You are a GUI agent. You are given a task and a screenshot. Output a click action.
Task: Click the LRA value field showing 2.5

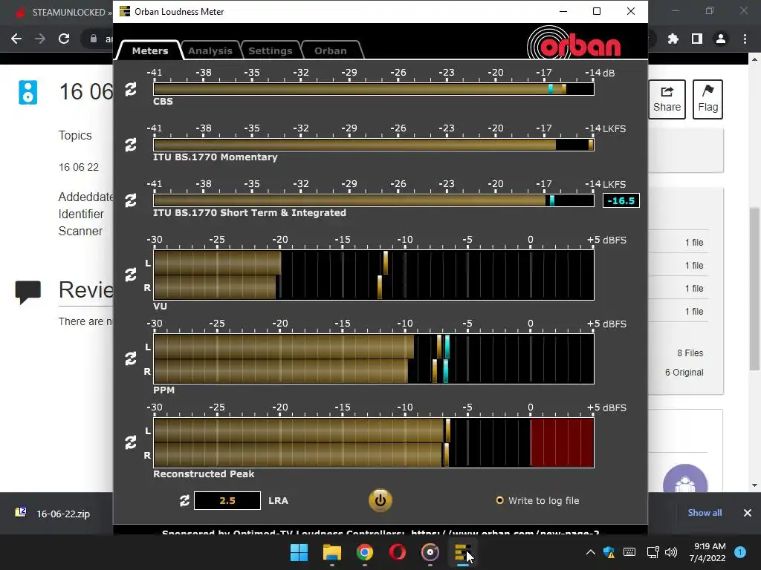point(227,501)
